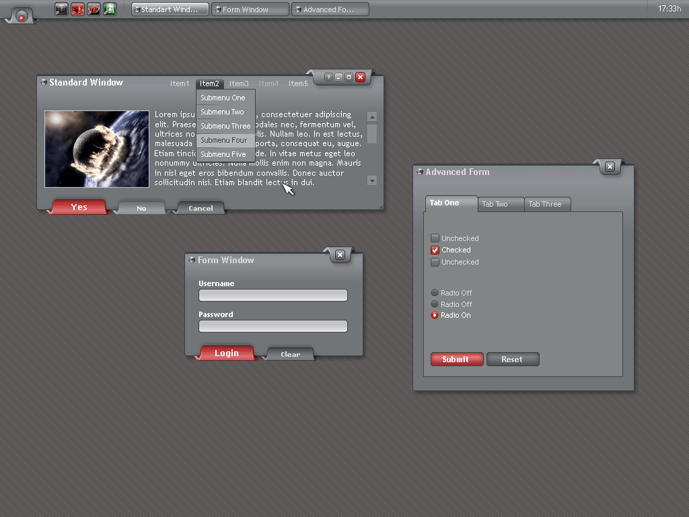The image size is (689, 517).
Task: Open the Item3 menu in Standard Window
Action: 239,84
